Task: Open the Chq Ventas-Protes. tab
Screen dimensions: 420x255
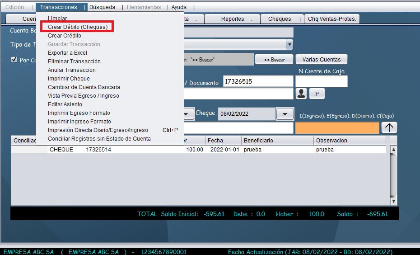Action: click(331, 19)
